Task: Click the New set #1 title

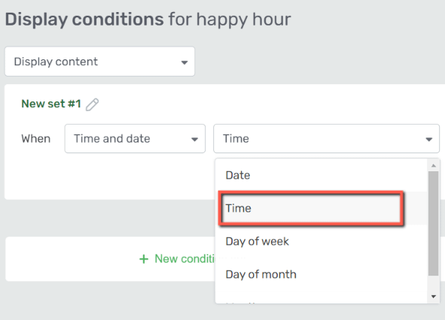Action: (x=51, y=104)
